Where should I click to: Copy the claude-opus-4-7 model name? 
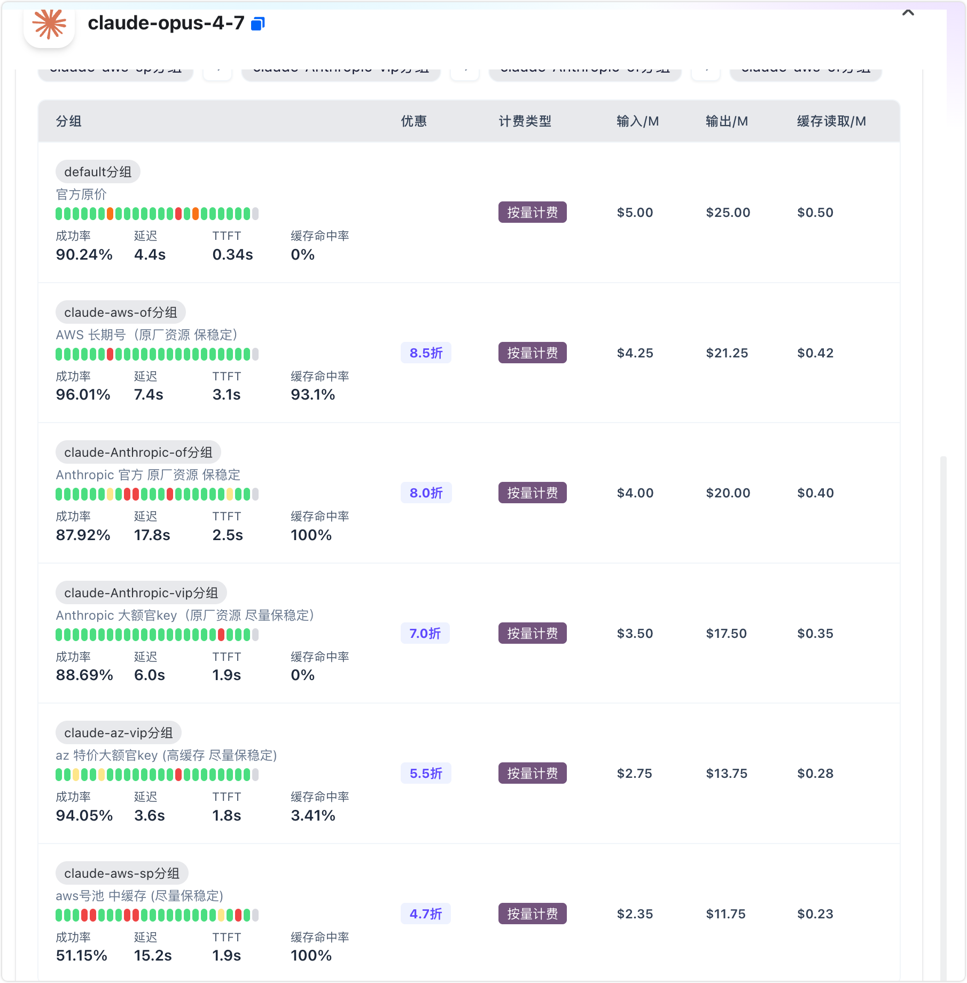pyautogui.click(x=258, y=24)
